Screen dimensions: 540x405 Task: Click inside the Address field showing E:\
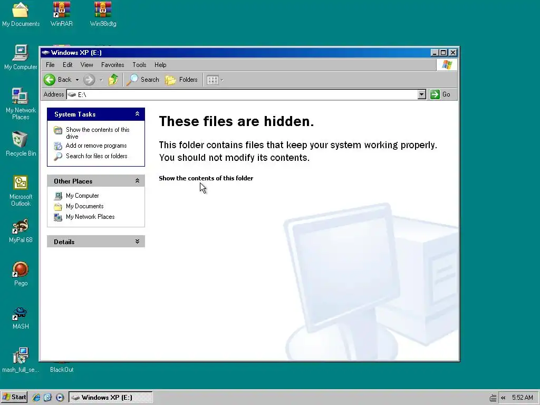[242, 94]
